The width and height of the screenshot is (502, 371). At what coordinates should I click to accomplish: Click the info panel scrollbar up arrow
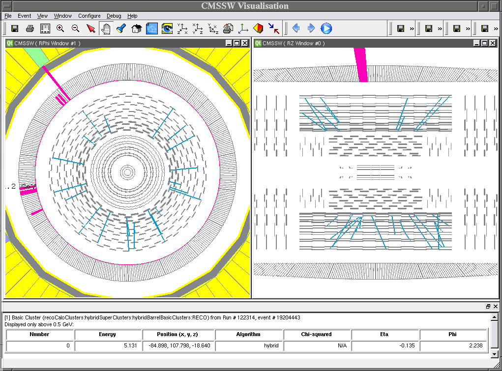tap(494, 317)
